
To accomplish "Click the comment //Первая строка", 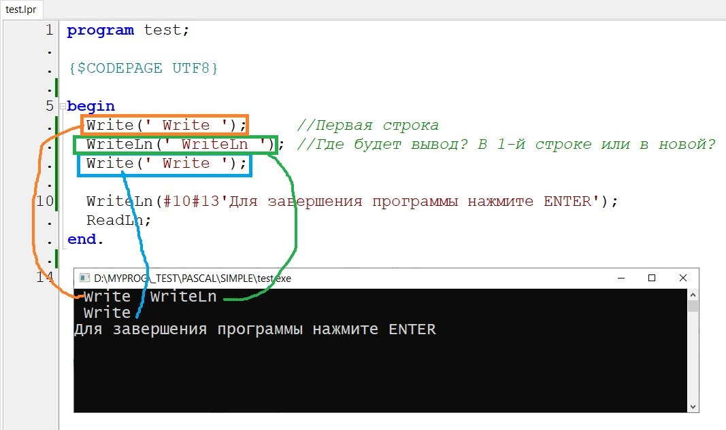I will pyautogui.click(x=367, y=125).
